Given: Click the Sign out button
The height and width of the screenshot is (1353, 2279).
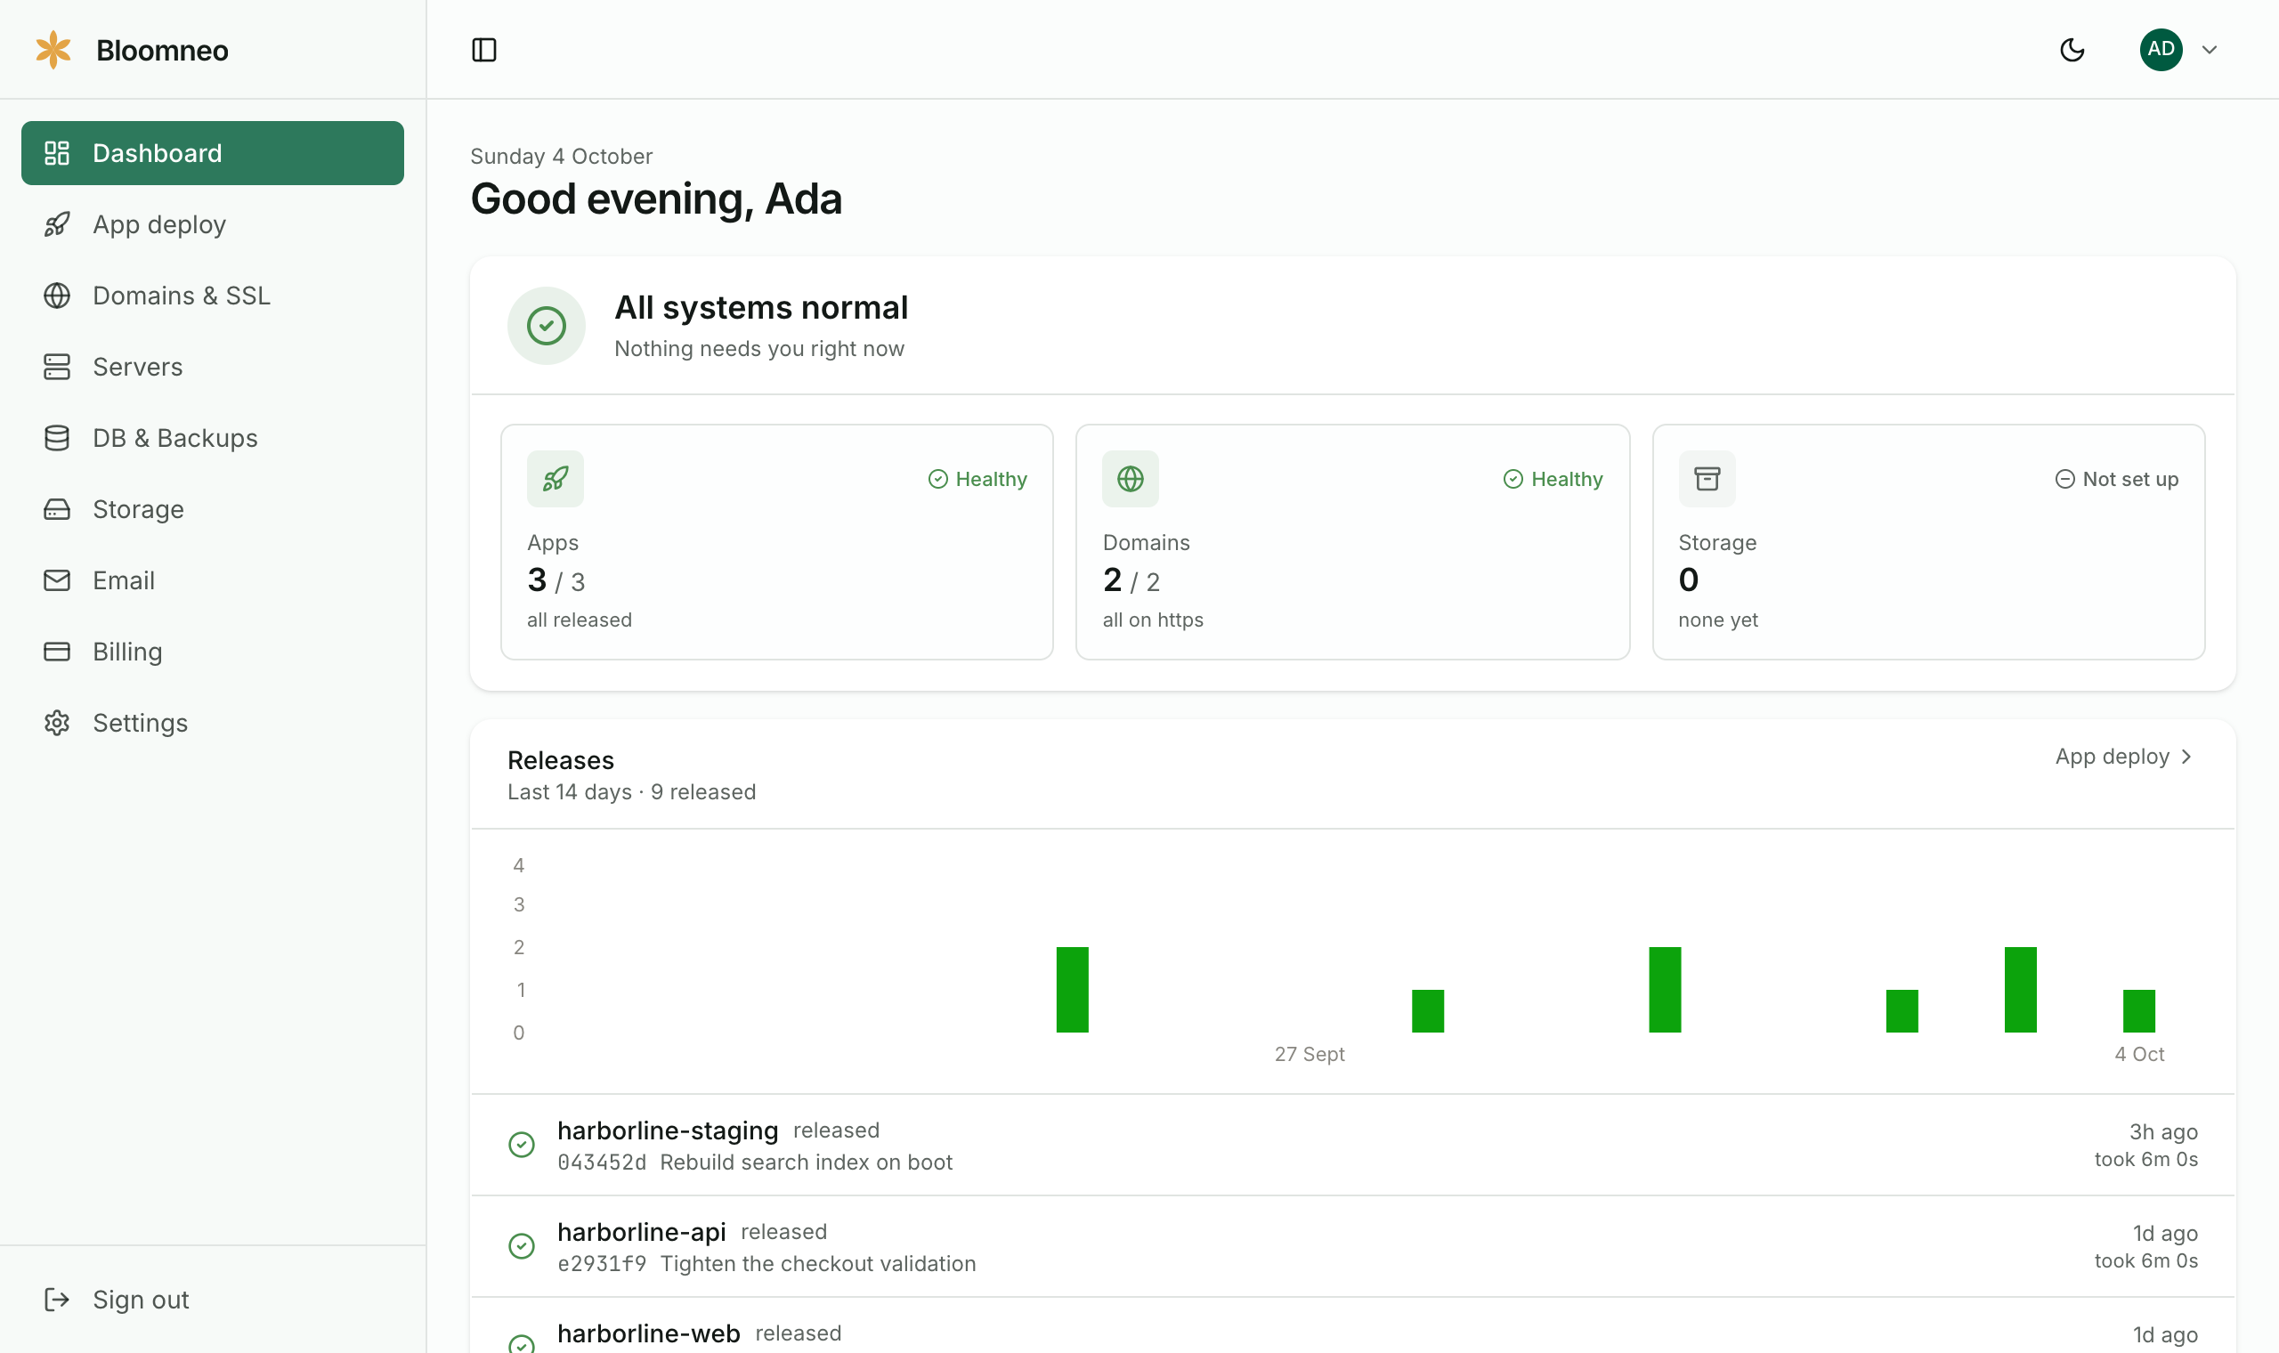Looking at the screenshot, I should pos(213,1300).
